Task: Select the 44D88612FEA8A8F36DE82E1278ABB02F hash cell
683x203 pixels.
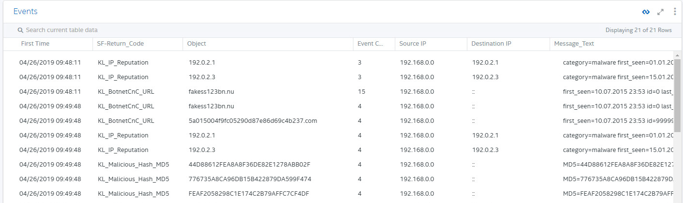Action: click(249, 165)
